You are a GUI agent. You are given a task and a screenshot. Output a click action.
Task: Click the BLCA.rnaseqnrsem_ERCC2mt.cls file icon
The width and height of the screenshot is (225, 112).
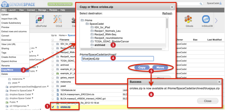tap(58, 94)
